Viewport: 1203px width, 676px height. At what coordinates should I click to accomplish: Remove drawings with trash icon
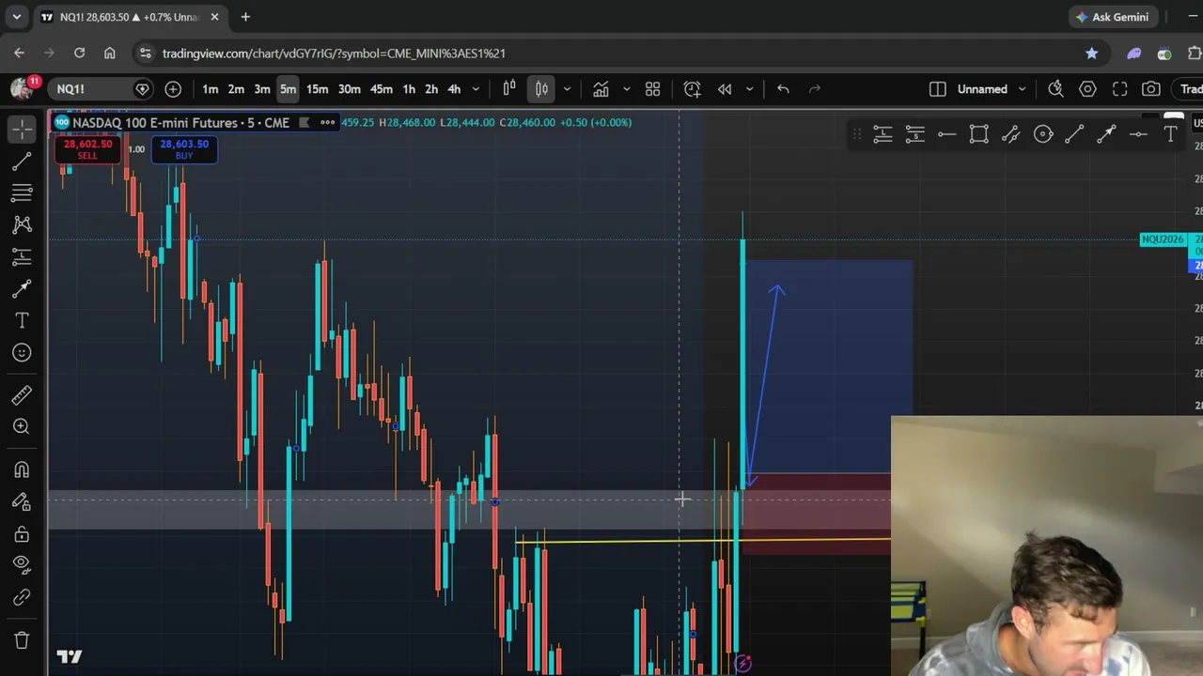(22, 640)
